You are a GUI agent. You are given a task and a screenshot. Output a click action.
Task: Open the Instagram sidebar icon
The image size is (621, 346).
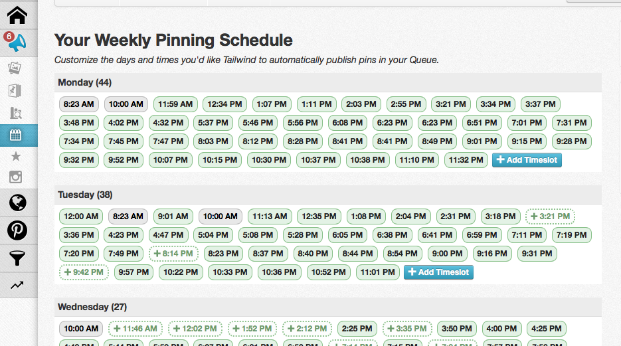[x=15, y=177]
